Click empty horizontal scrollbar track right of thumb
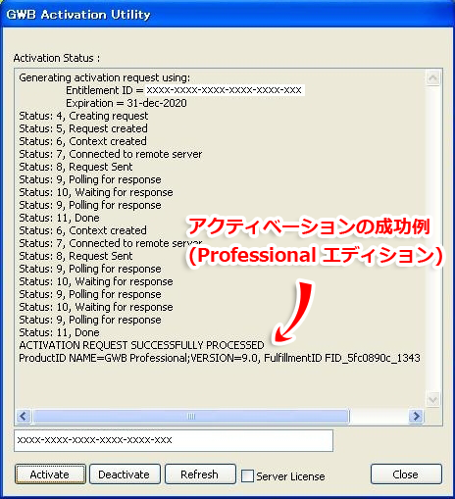Image resolution: width=455 pixels, height=499 pixels. click(x=379, y=417)
